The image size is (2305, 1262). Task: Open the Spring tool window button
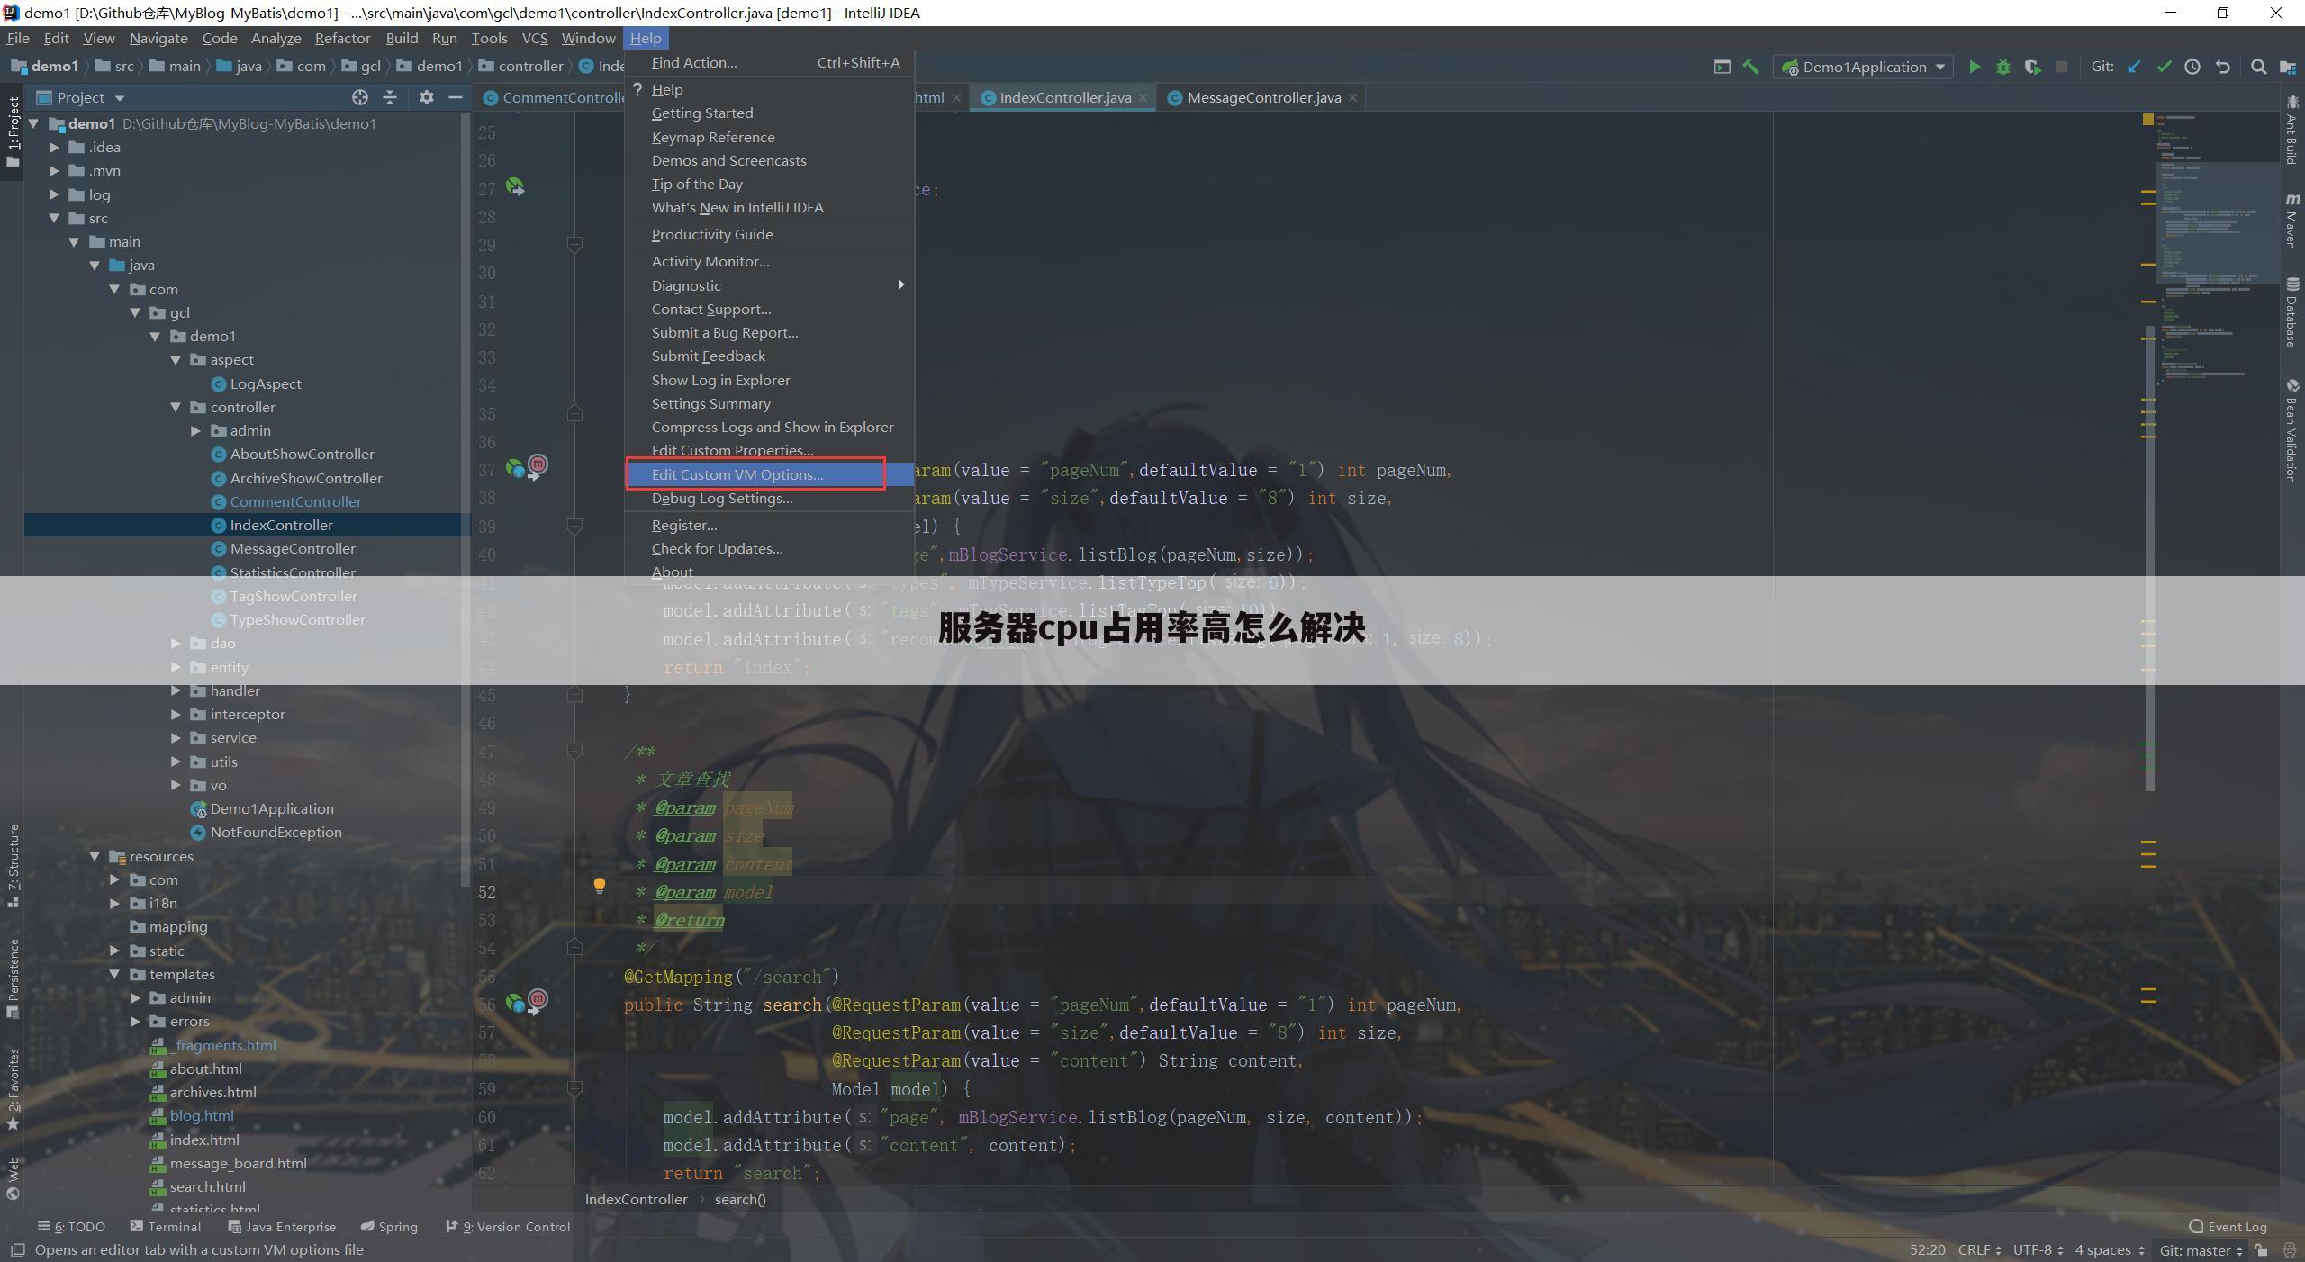pyautogui.click(x=389, y=1226)
